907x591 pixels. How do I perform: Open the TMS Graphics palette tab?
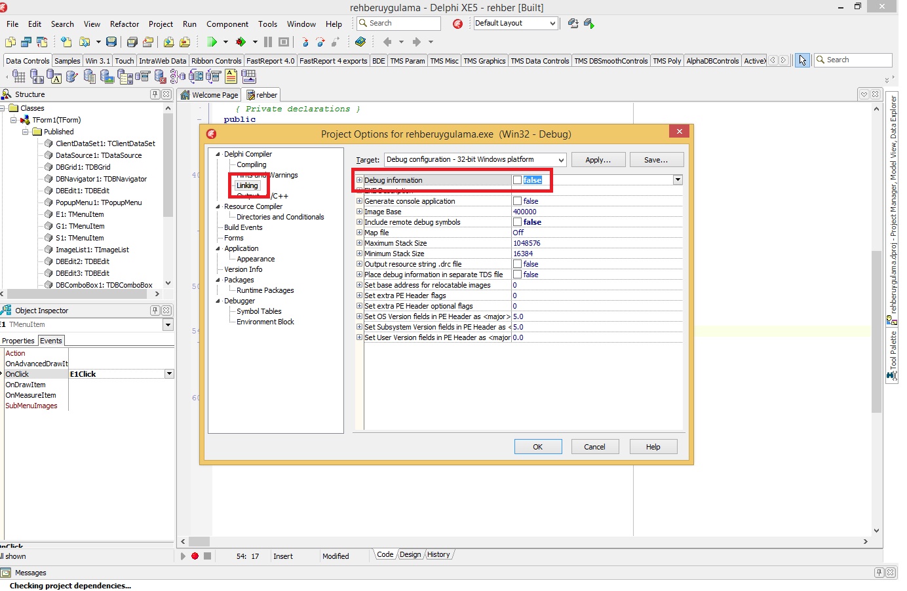click(x=484, y=61)
